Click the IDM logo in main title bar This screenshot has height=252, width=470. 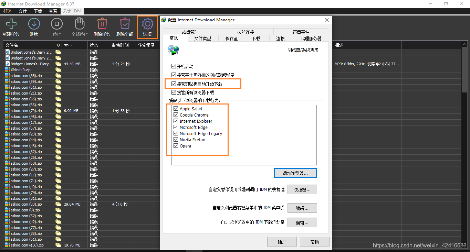click(4, 4)
